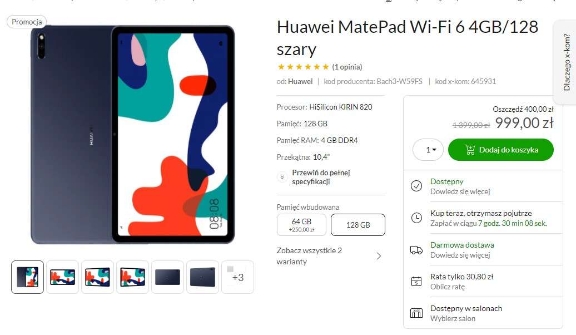The width and height of the screenshot is (576, 335).
Task: Select the 64 GB memory option
Action: click(301, 225)
